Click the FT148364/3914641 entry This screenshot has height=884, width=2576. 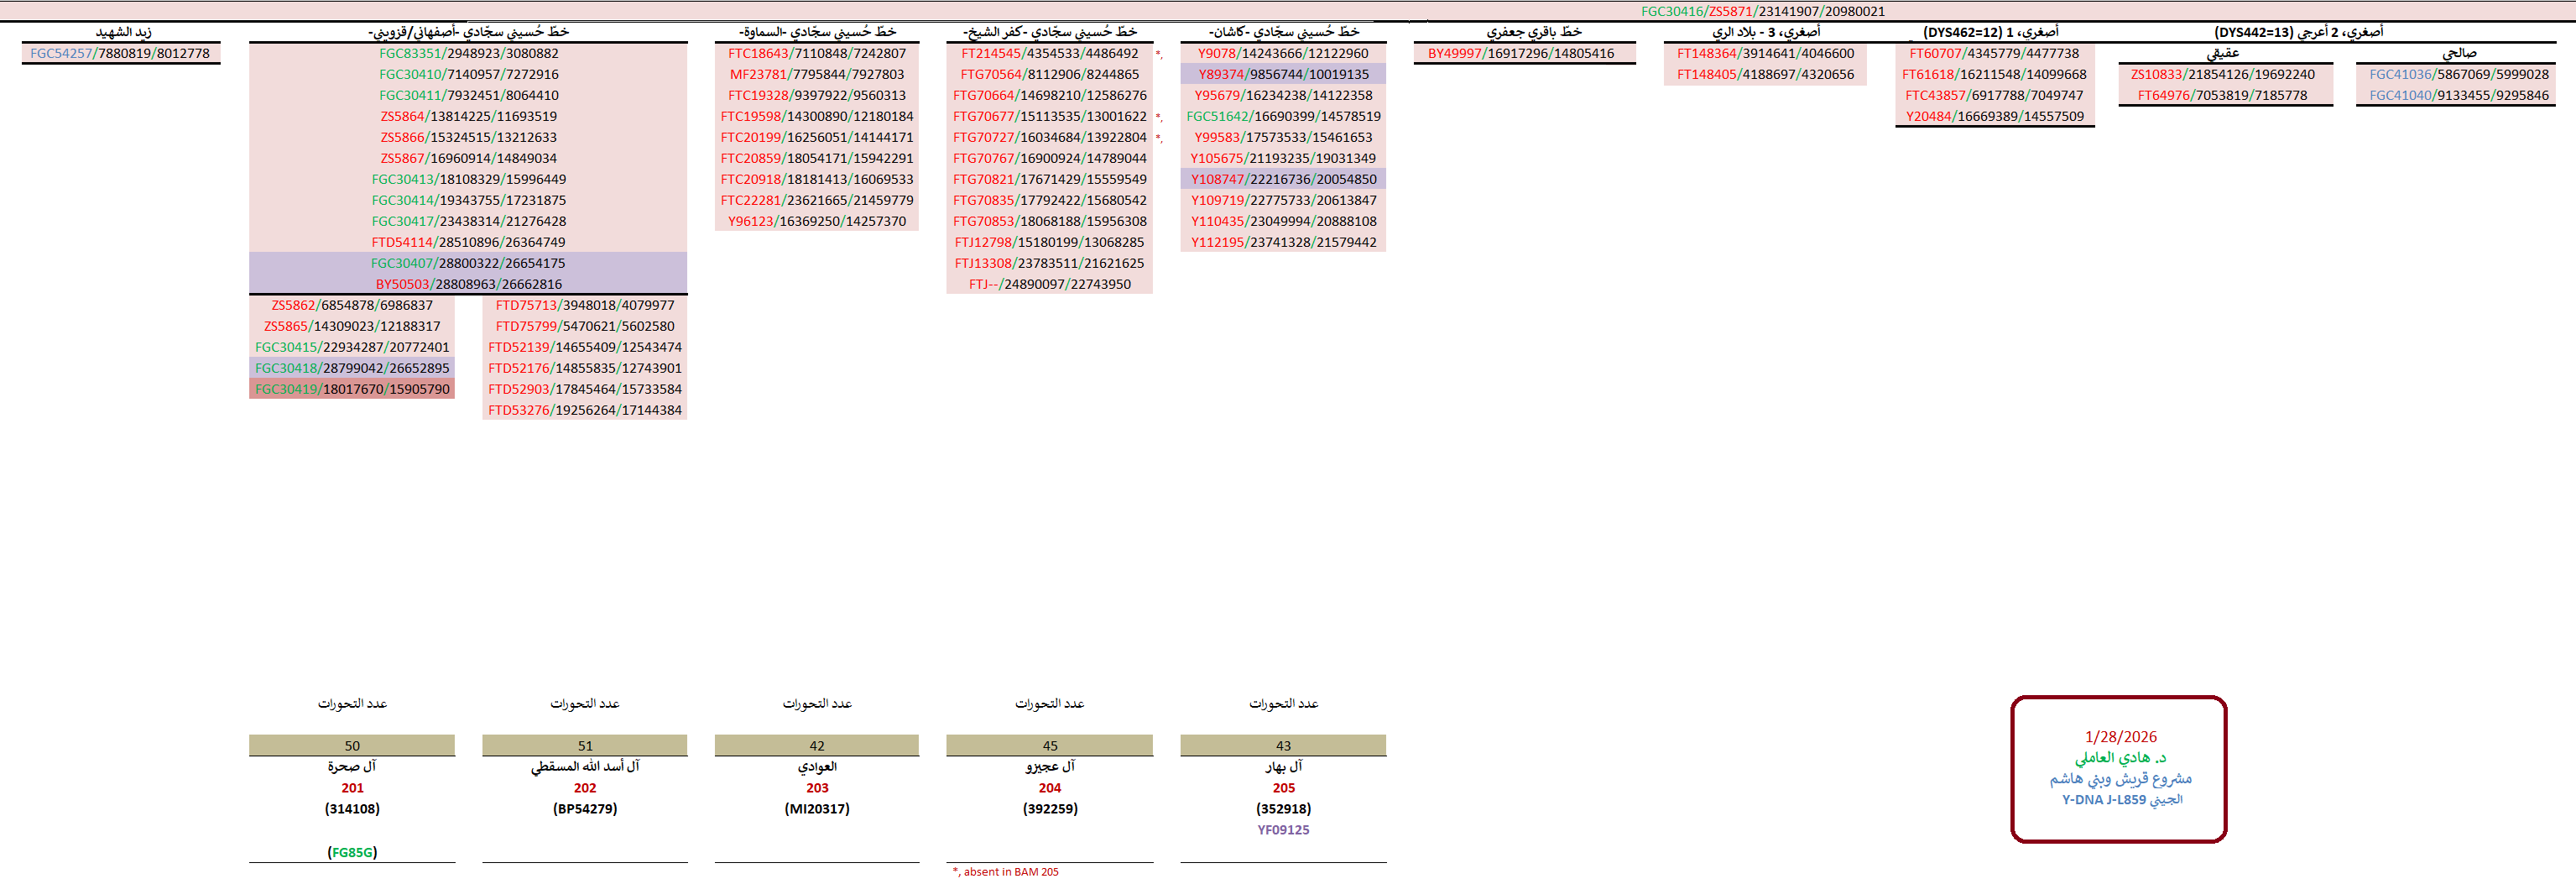coord(1765,54)
